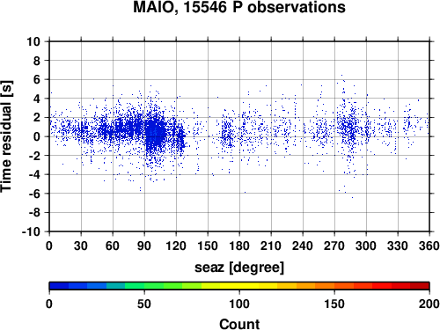Click the x-axis tick label 180

click(239, 246)
